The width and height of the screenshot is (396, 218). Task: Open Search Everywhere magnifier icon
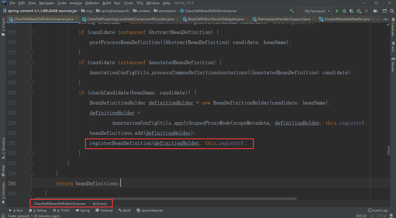click(392, 11)
